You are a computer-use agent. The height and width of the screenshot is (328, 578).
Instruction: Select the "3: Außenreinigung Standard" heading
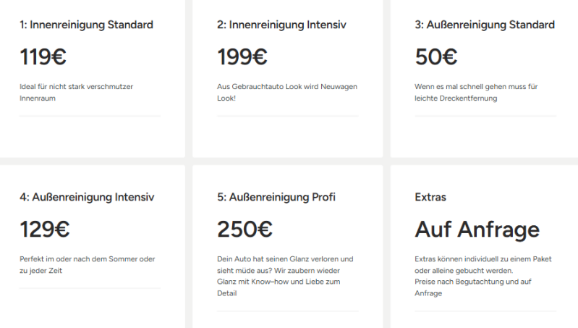(485, 25)
